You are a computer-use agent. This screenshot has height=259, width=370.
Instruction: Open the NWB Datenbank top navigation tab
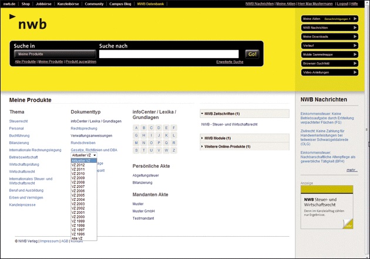[x=151, y=4]
